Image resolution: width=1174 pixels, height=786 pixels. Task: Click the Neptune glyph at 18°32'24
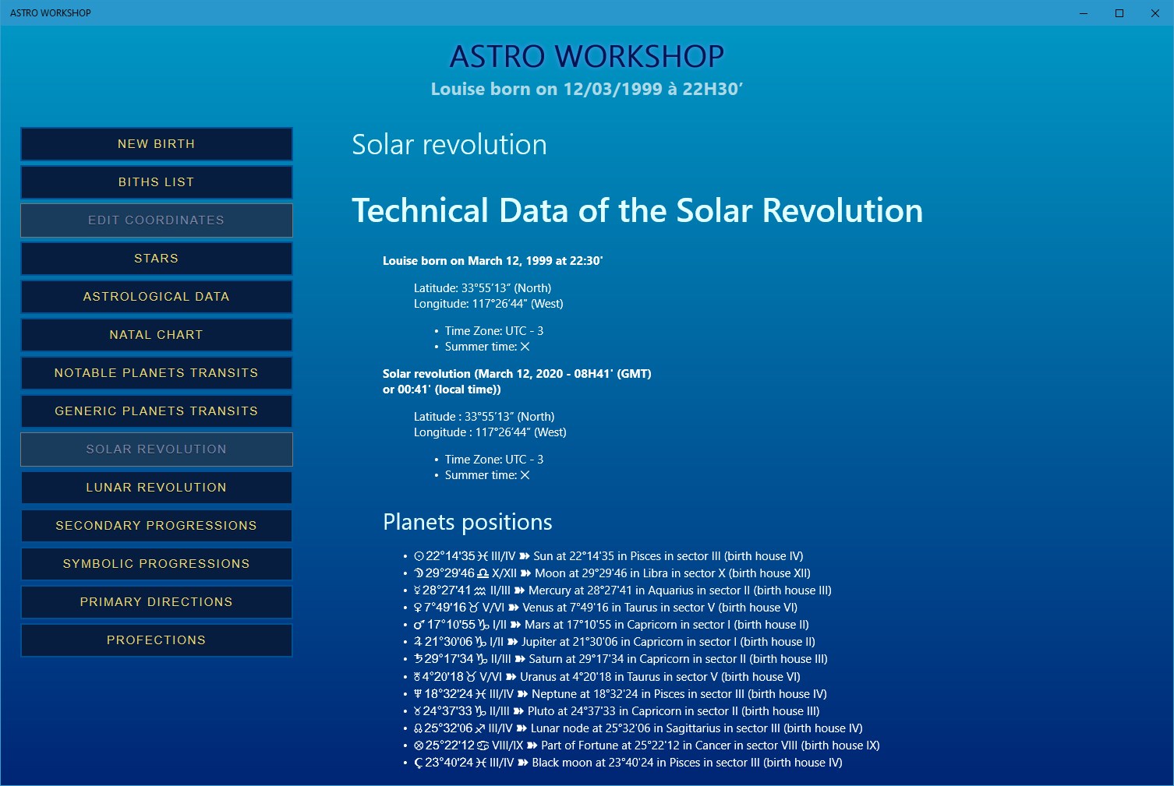[x=418, y=694]
